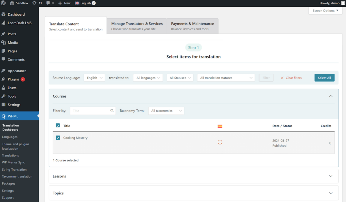Viewport: 346px width, 202px height.
Task: Click the Cooking Mastery course title
Action: point(75,138)
